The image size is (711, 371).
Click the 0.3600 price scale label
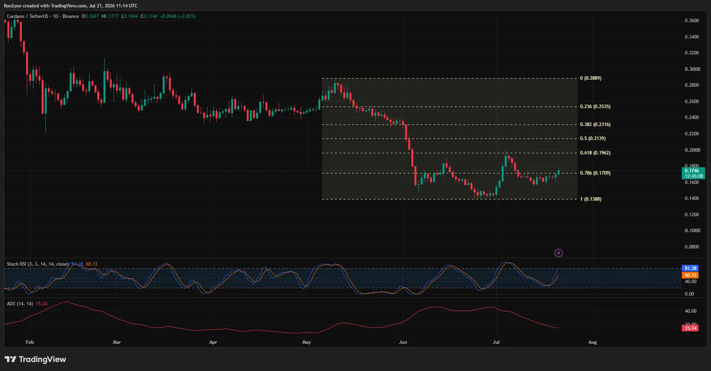tap(692, 21)
